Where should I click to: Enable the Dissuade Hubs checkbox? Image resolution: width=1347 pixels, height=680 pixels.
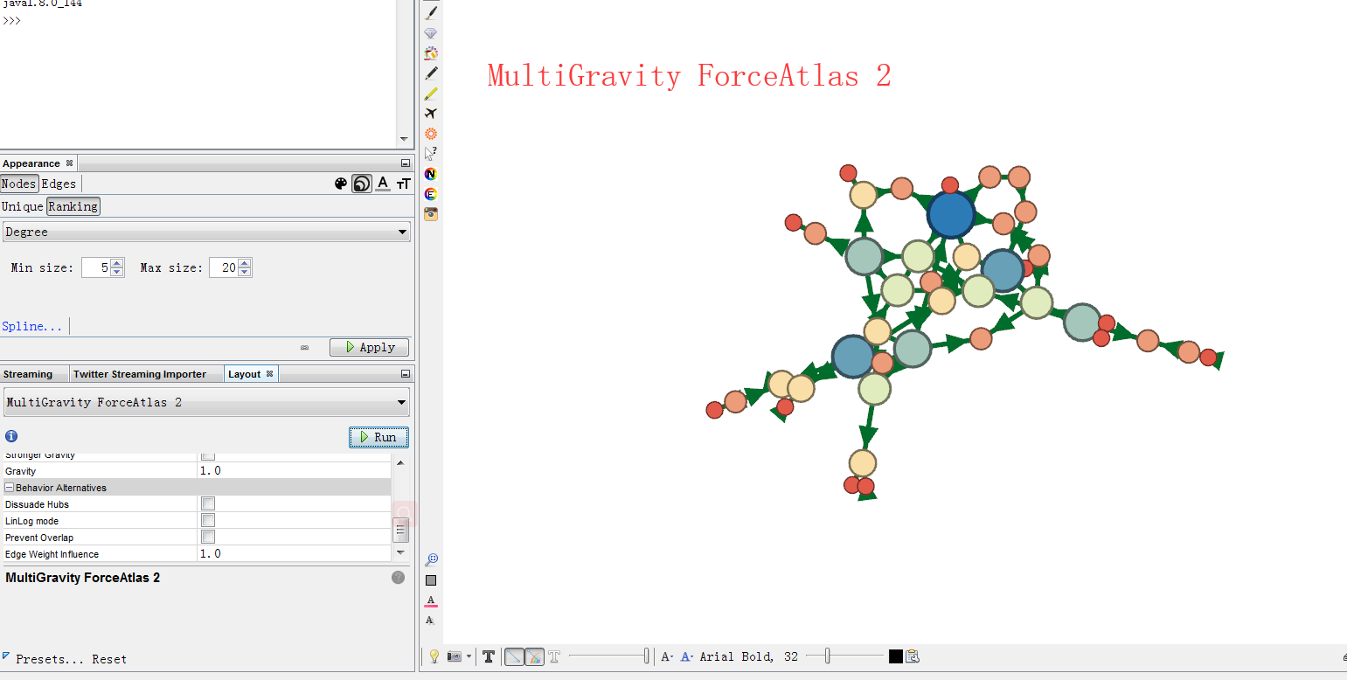pos(208,504)
